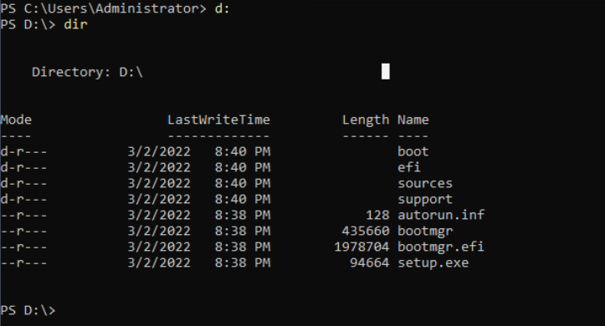Click the white block cursor
Image resolution: width=605 pixels, height=326 pixels.
[x=386, y=71]
